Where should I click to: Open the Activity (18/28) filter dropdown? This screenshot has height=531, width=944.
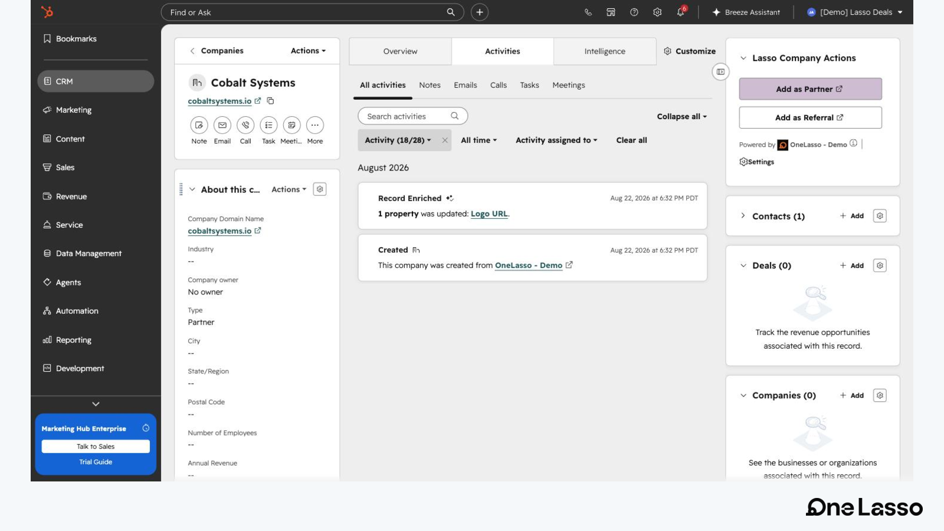pyautogui.click(x=398, y=140)
